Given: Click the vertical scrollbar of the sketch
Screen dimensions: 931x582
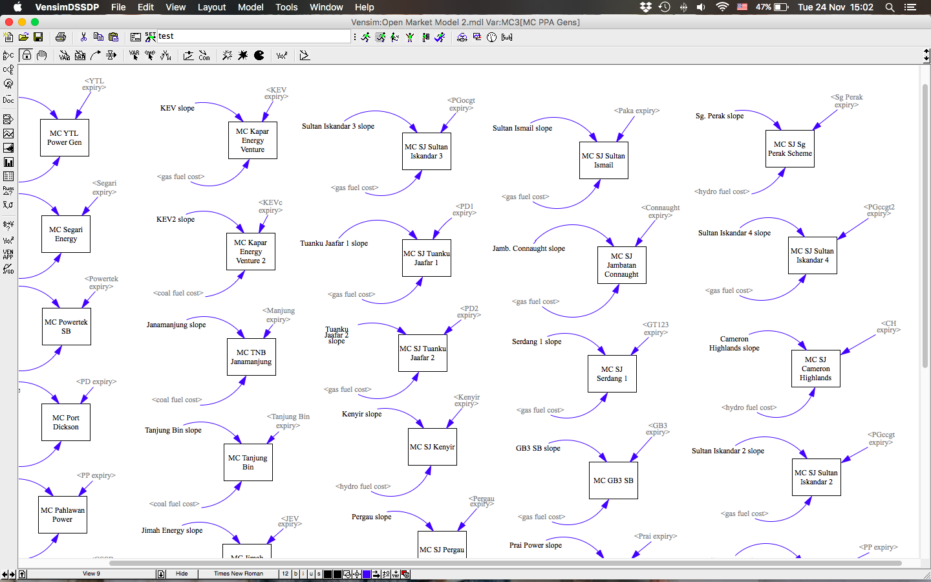Looking at the screenshot, I should [925, 226].
